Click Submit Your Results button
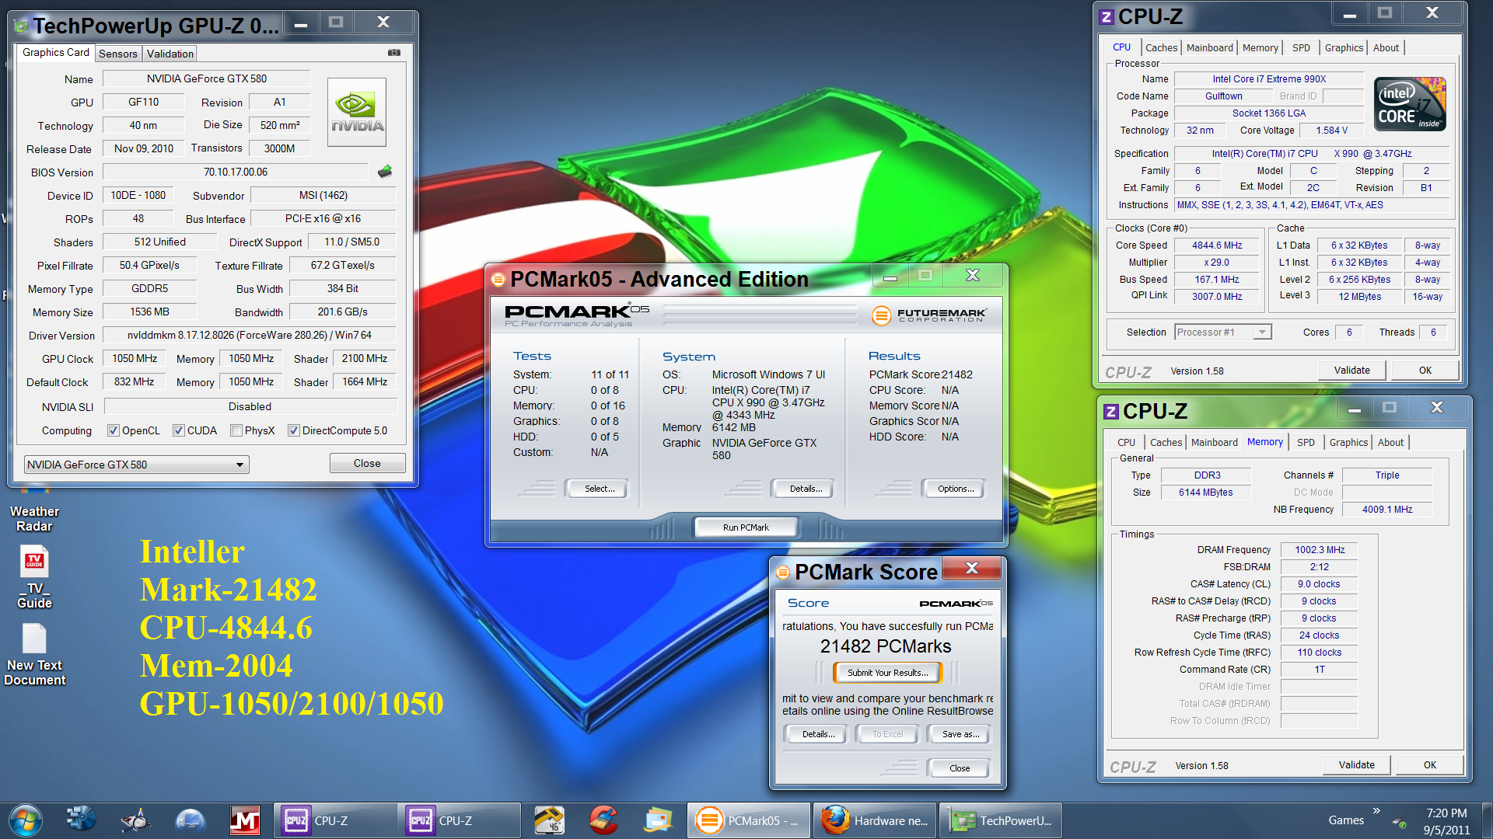Screen dimensions: 1493x839 [887, 673]
